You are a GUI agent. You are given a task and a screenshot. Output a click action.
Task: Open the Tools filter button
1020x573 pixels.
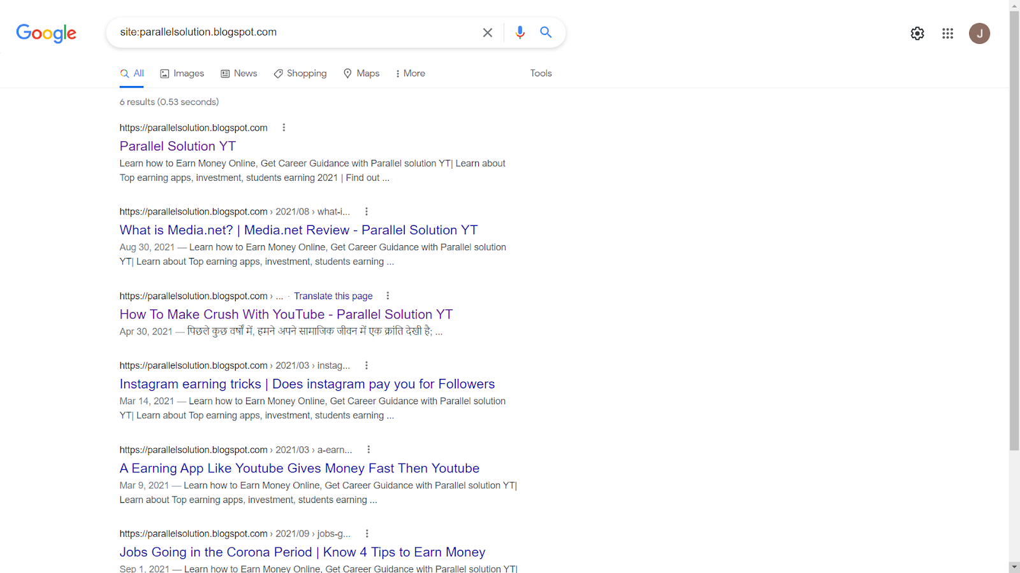coord(541,73)
